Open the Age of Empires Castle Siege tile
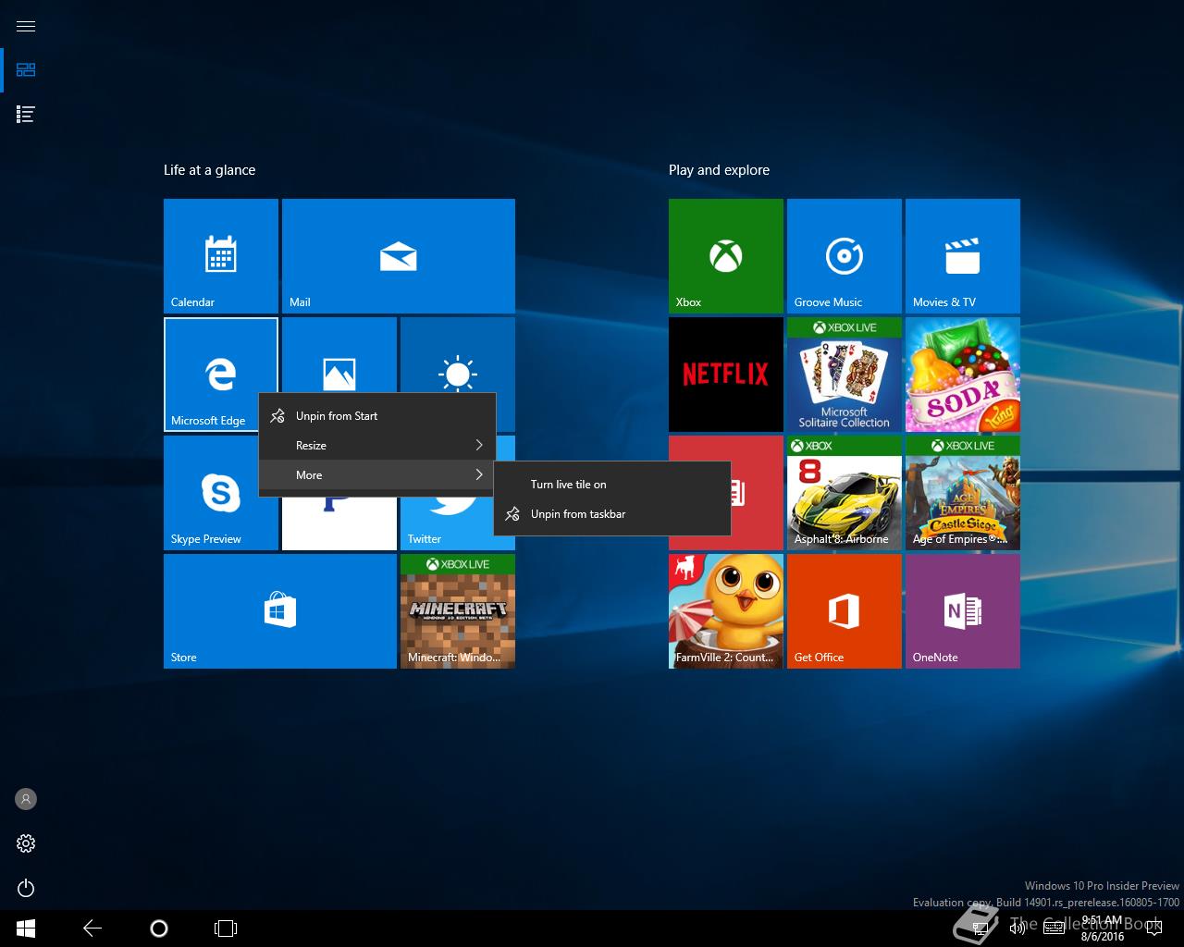This screenshot has width=1184, height=947. [963, 493]
